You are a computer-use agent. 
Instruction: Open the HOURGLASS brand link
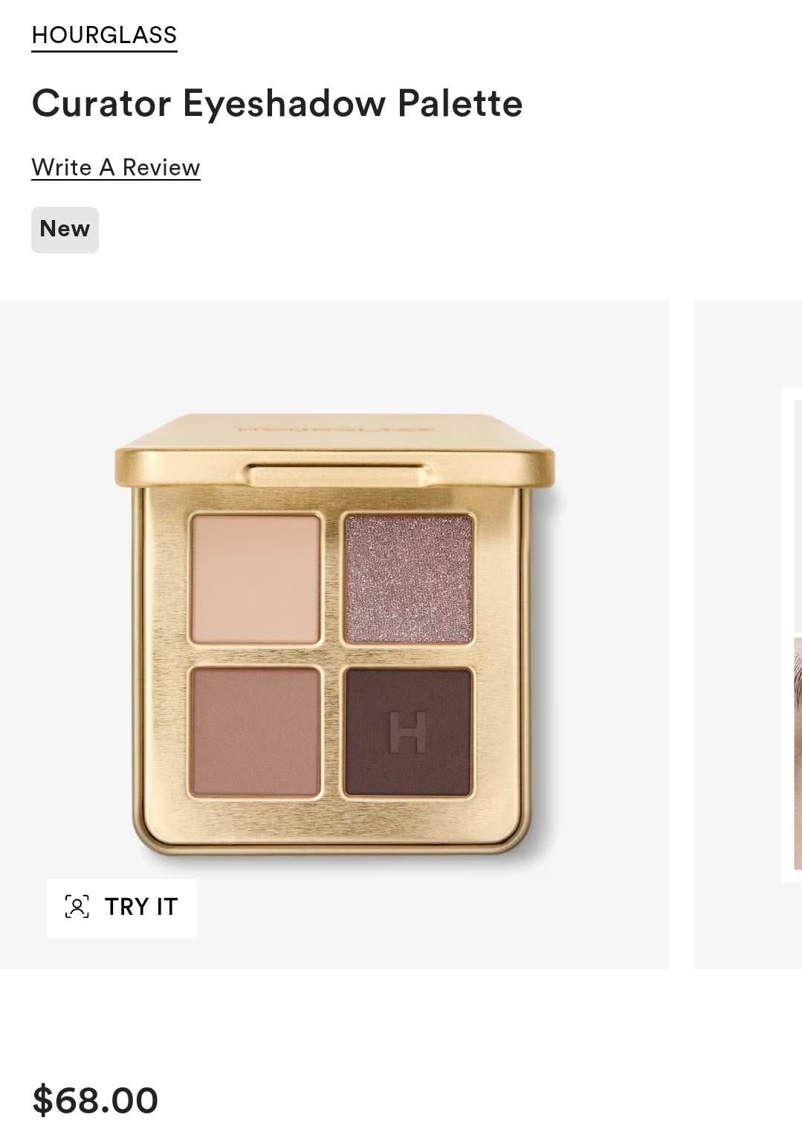point(104,35)
